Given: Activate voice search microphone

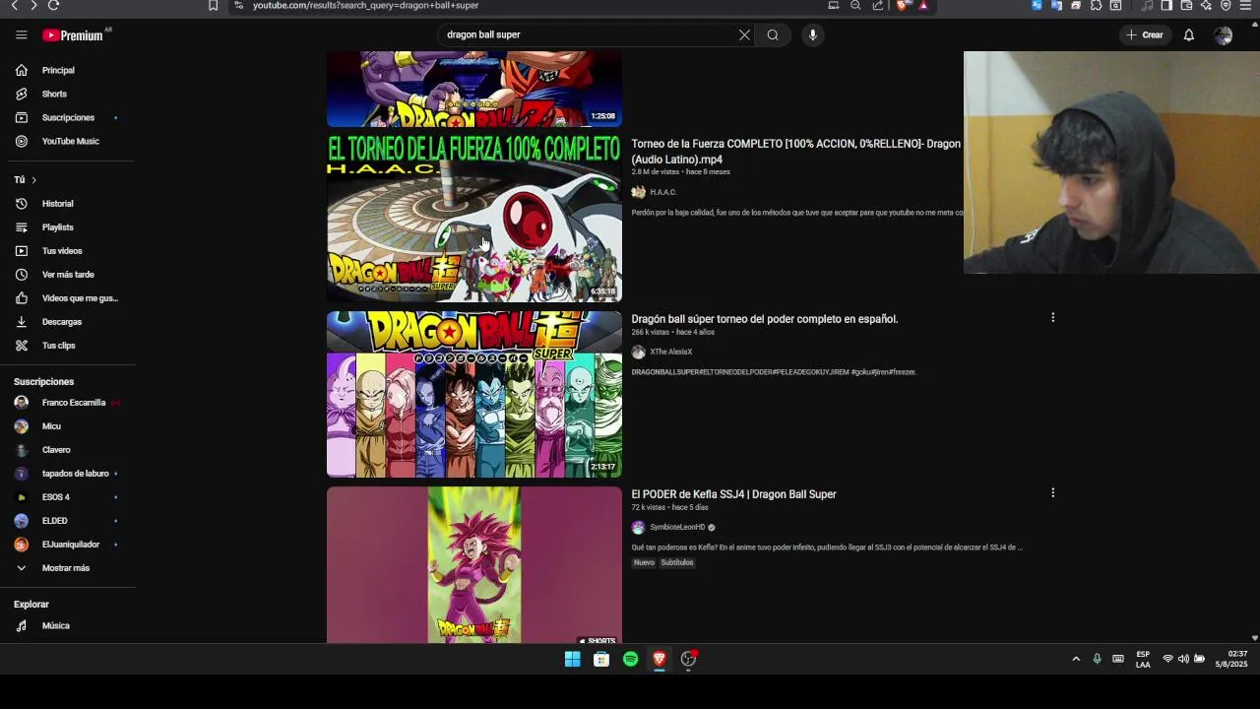Looking at the screenshot, I should tap(812, 34).
